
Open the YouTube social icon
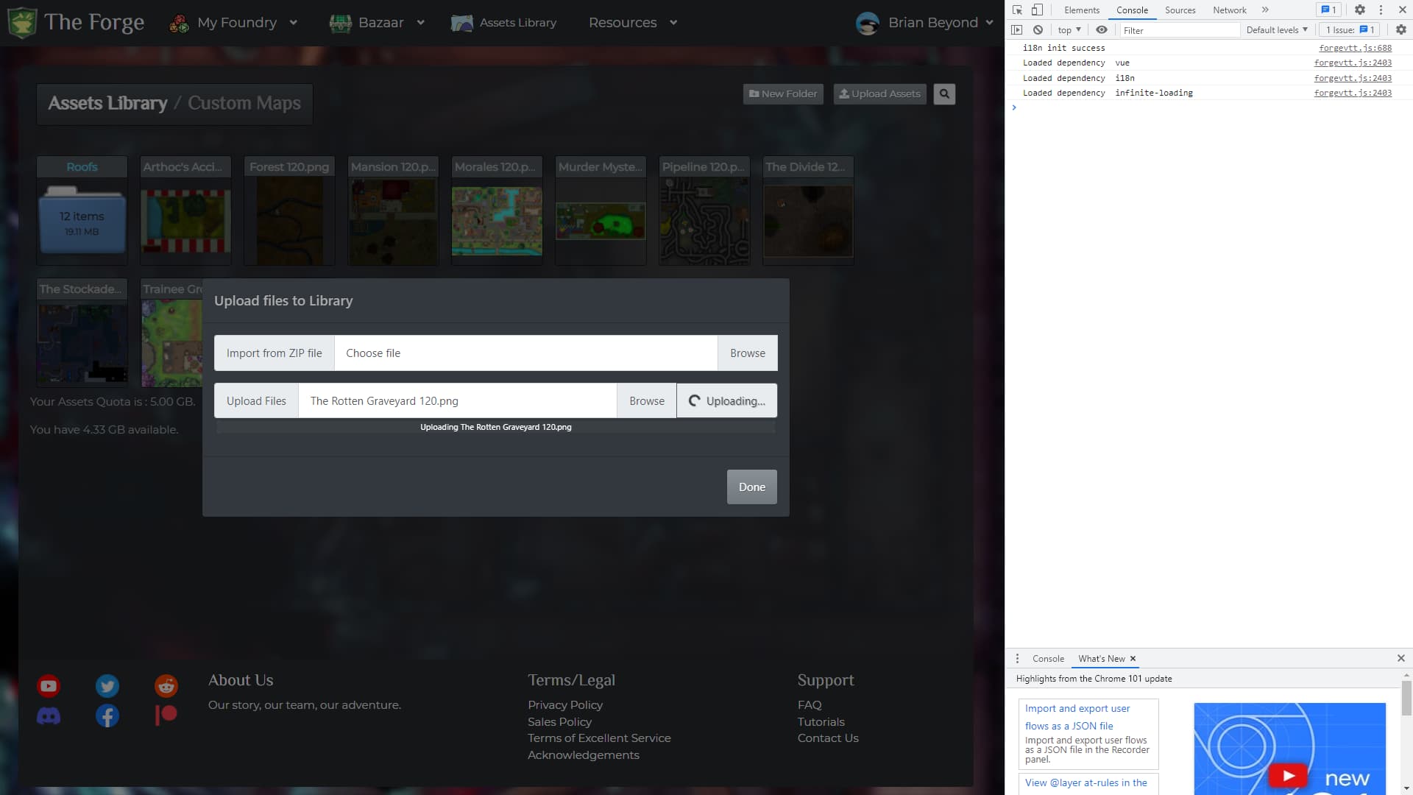[49, 687]
